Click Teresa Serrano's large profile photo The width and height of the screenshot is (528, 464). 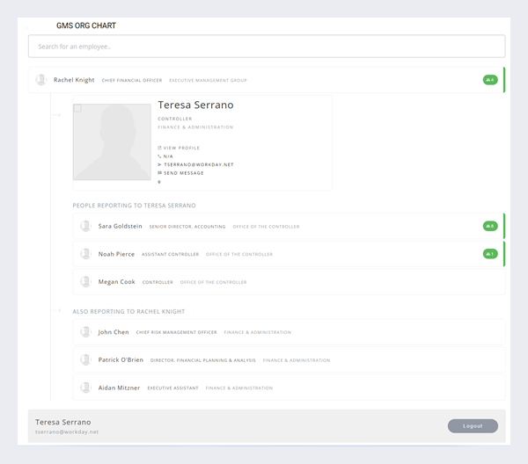112,142
